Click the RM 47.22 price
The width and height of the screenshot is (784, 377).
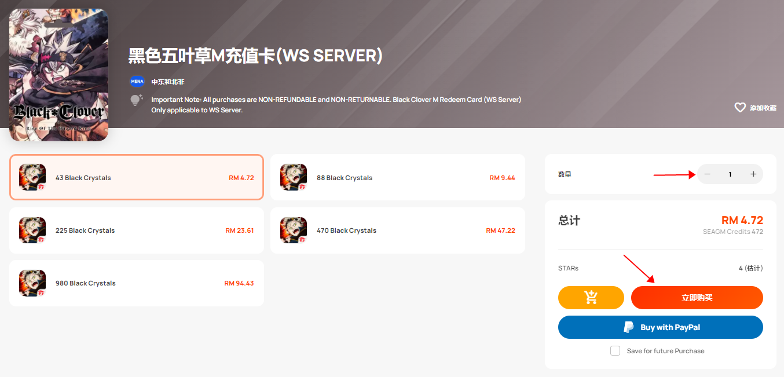[x=501, y=230]
